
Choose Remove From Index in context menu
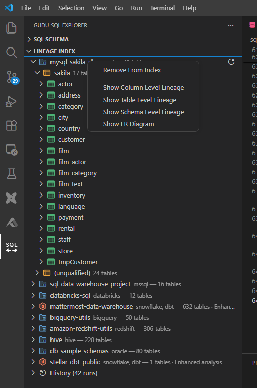[x=143, y=70]
